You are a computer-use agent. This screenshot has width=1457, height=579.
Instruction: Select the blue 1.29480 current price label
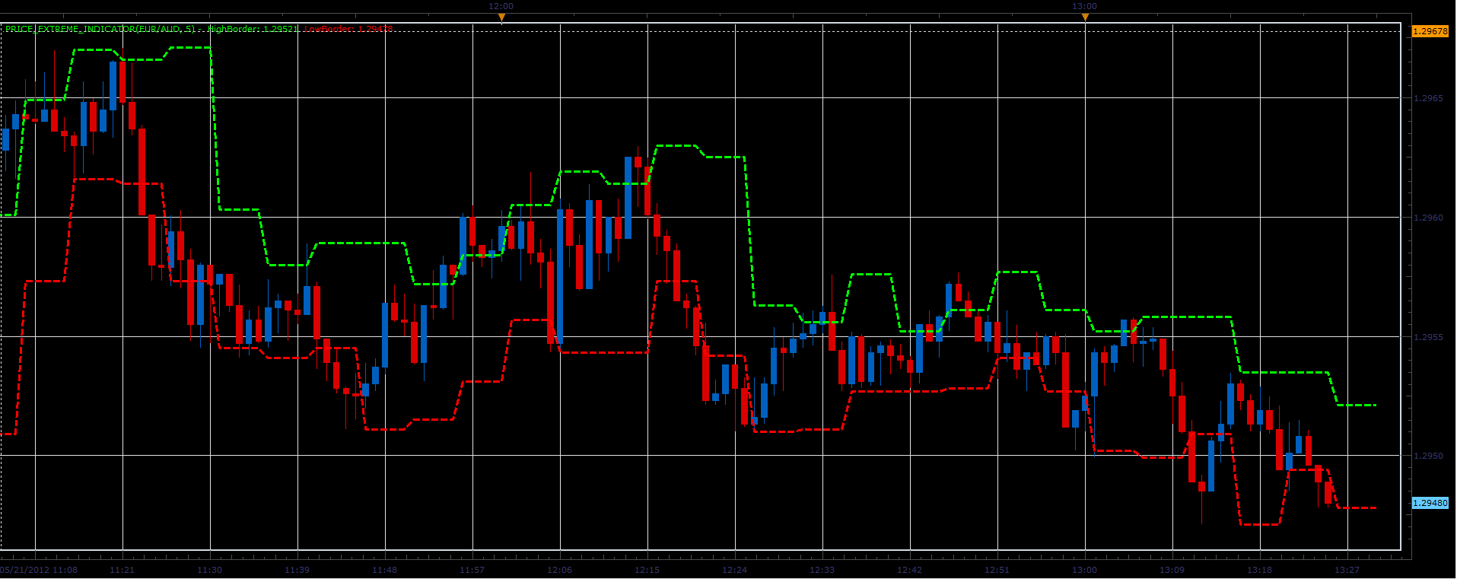point(1430,503)
